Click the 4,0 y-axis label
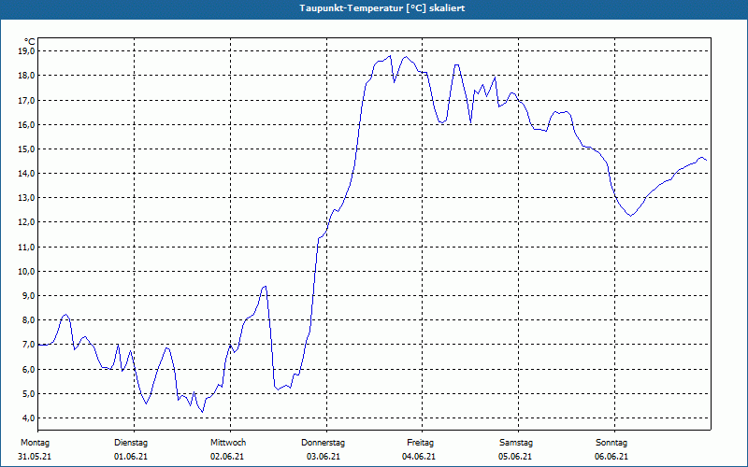The width and height of the screenshot is (748, 467). (28, 417)
